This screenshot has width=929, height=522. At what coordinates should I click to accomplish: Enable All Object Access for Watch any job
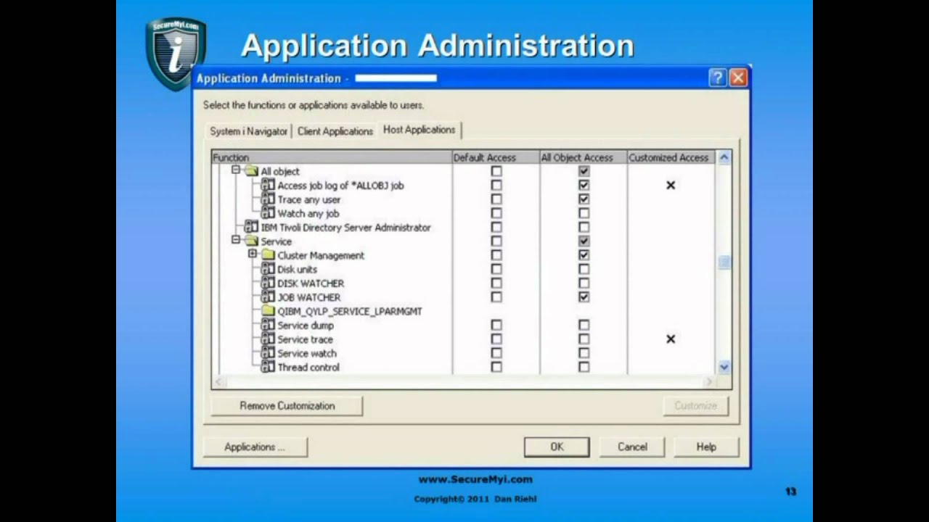584,213
